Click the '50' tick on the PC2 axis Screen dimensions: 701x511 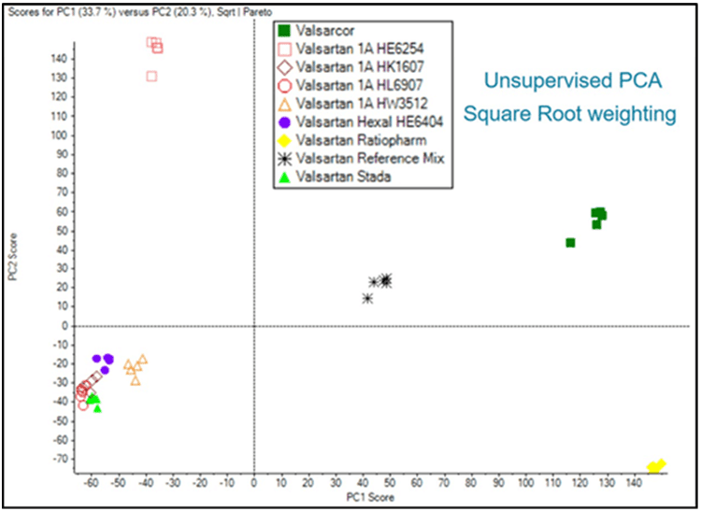tap(62, 231)
